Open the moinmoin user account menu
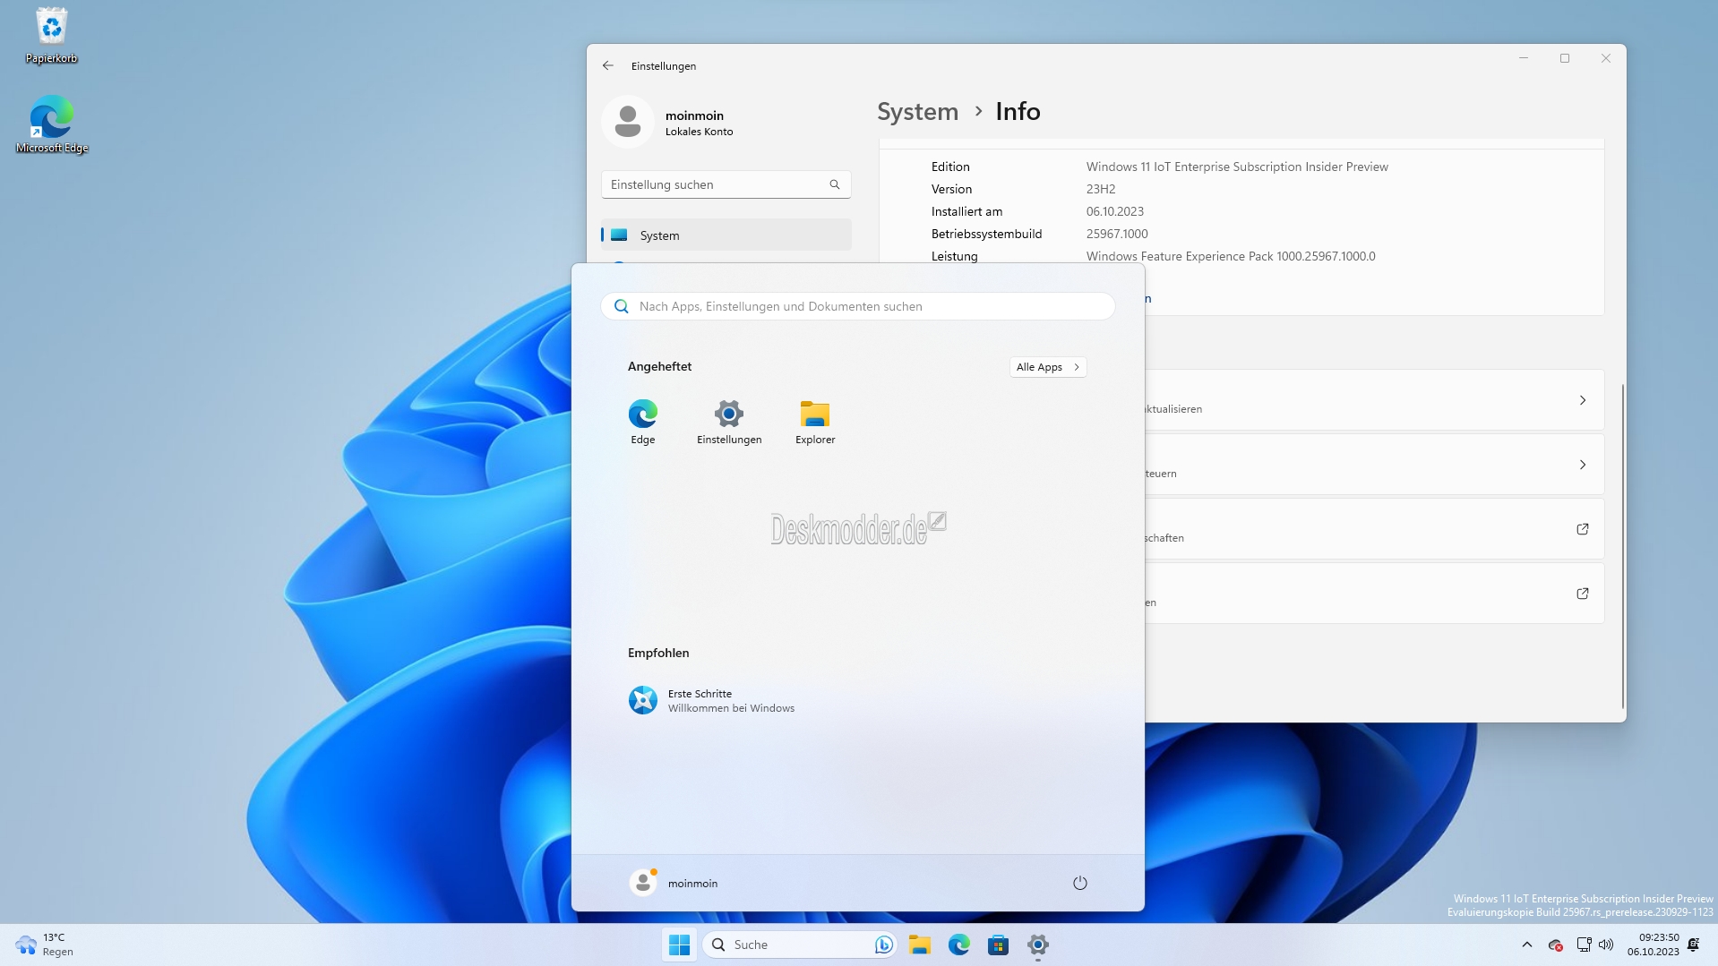Image resolution: width=1718 pixels, height=966 pixels. pyautogui.click(x=674, y=883)
